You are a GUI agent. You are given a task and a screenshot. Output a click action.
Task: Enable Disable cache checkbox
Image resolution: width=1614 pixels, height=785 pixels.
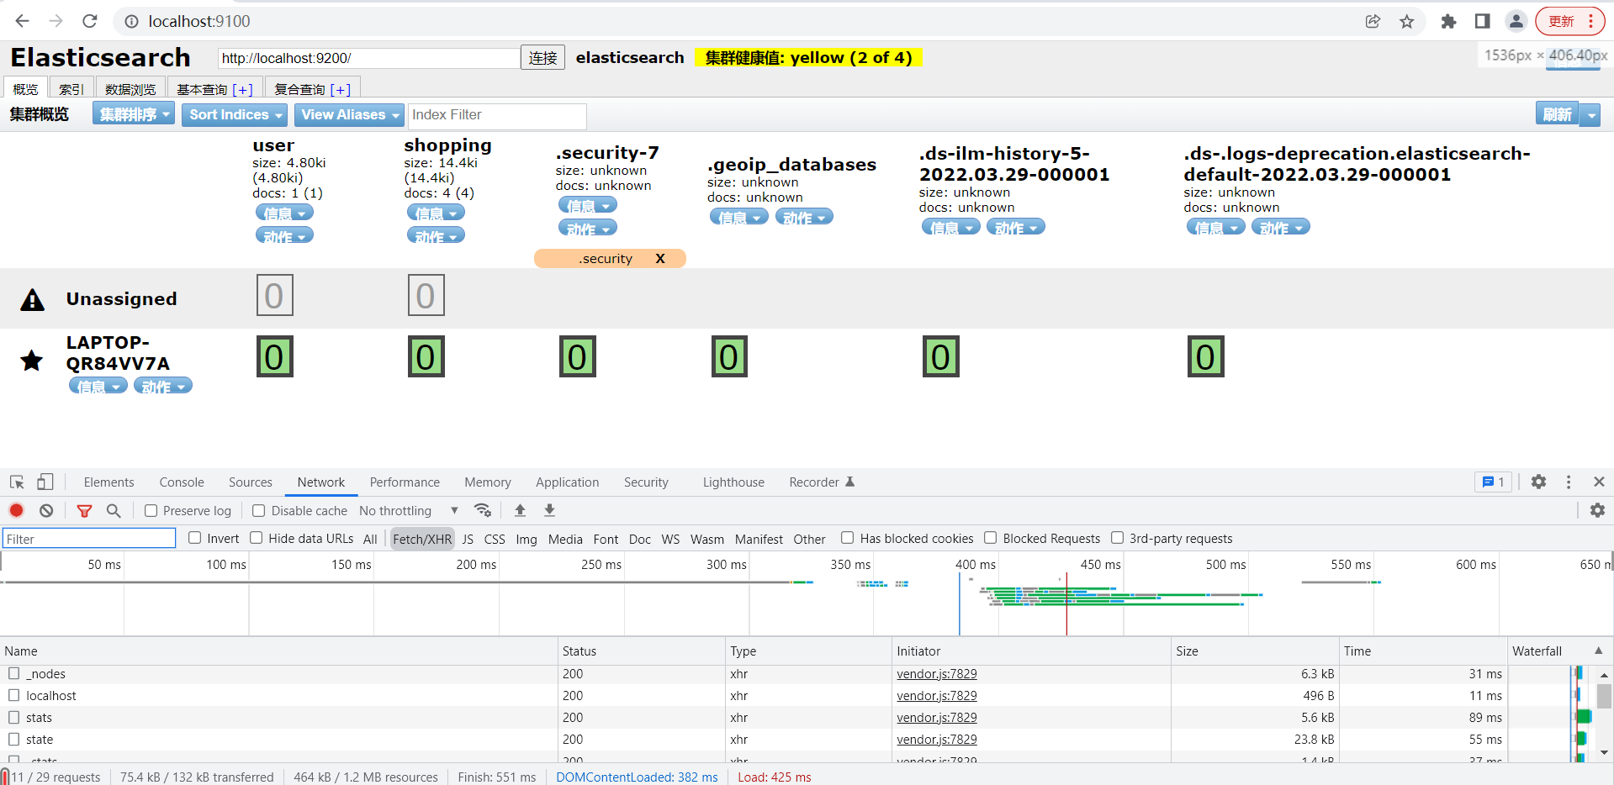click(259, 510)
